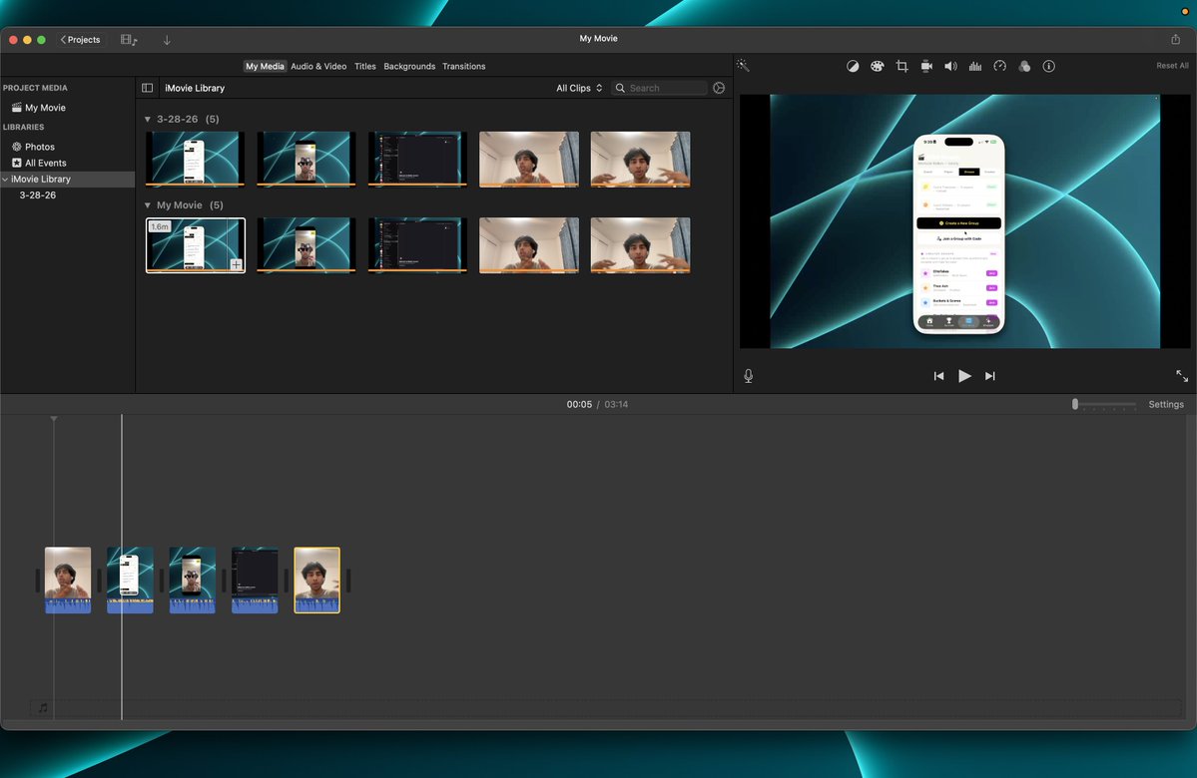Skip to the previous clip
Screen dimensions: 1197x778
(x=939, y=376)
